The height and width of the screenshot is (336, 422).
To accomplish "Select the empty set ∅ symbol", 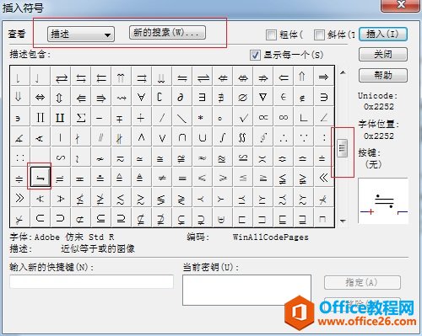I will (x=243, y=97).
